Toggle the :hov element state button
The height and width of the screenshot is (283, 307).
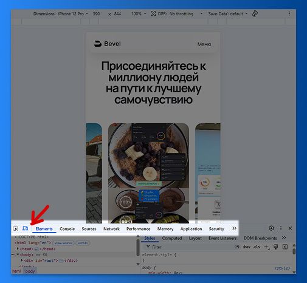[x=247, y=247]
